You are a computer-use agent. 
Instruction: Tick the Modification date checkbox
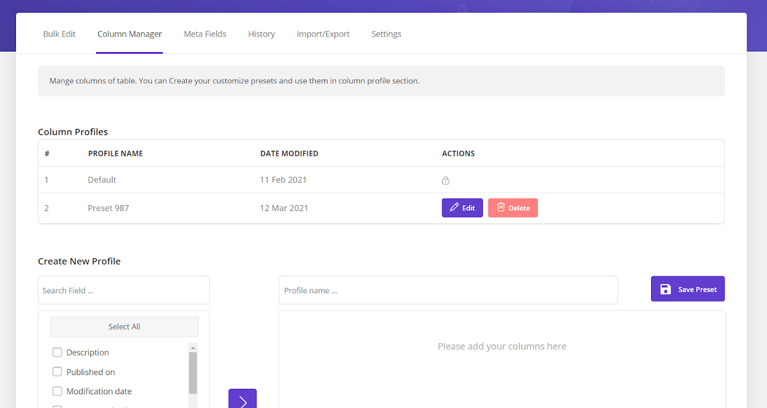pyautogui.click(x=57, y=391)
